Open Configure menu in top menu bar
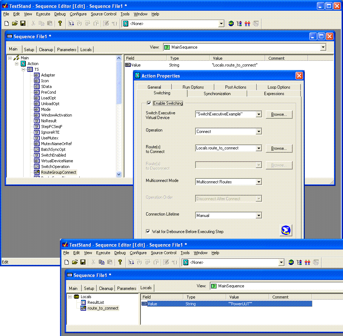Image resolution: width=343 pixels, height=336 pixels. (78, 14)
